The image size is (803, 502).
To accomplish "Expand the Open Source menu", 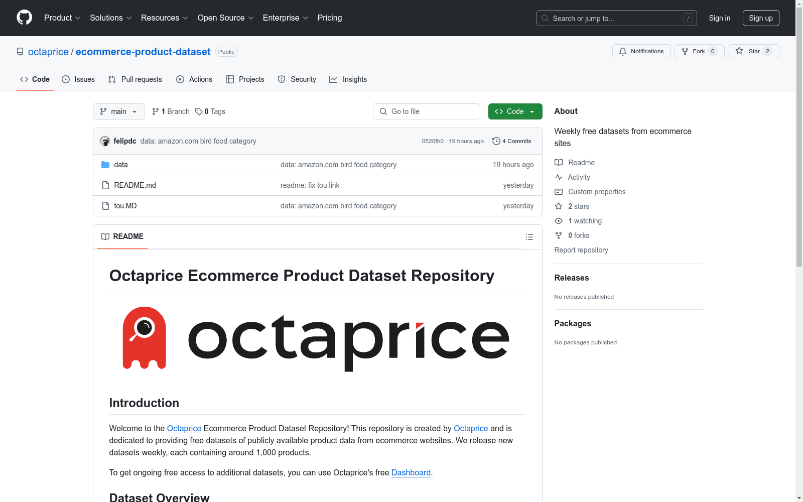I will tap(226, 18).
